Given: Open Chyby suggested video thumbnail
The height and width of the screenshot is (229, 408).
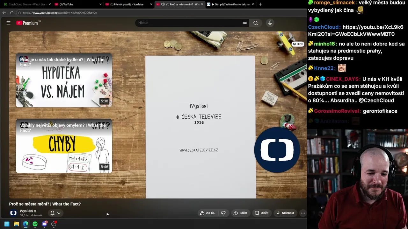Looking at the screenshot, I should click(x=64, y=146).
